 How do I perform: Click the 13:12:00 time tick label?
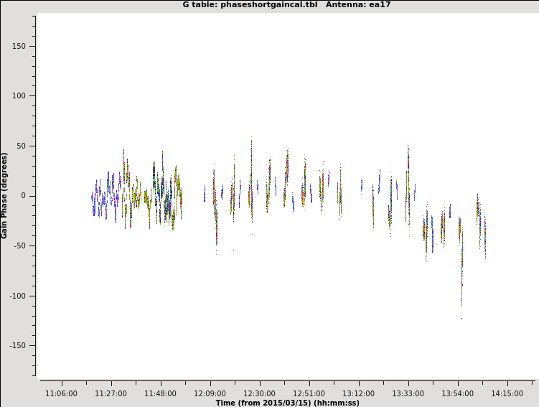[x=358, y=393]
